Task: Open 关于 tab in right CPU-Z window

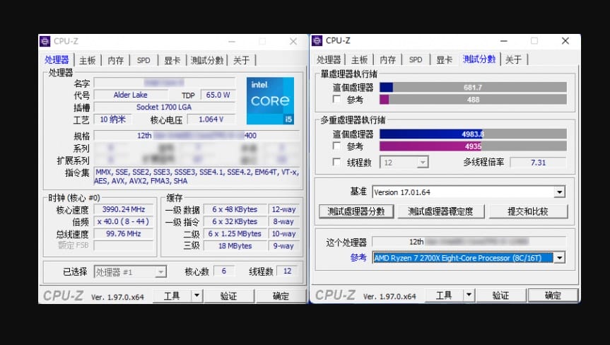Action: click(x=514, y=59)
